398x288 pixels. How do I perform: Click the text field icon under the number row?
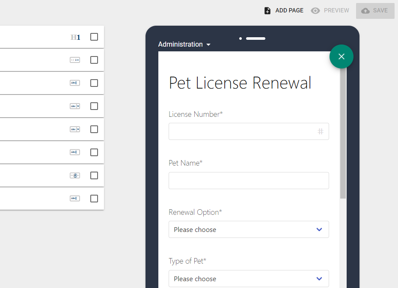click(x=75, y=83)
